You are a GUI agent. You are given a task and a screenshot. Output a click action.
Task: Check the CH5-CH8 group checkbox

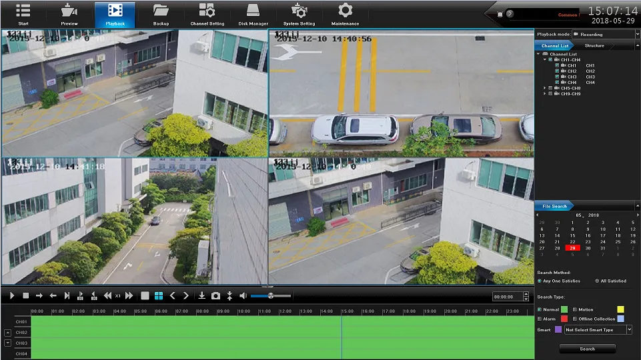point(550,88)
